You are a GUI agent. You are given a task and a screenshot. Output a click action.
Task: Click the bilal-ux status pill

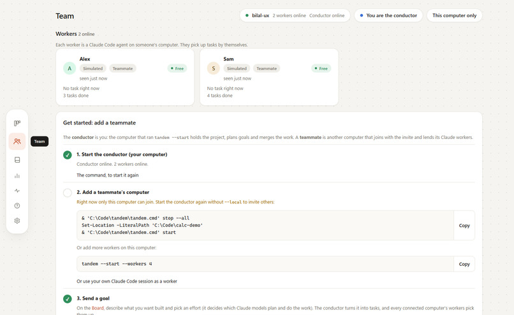click(x=295, y=15)
